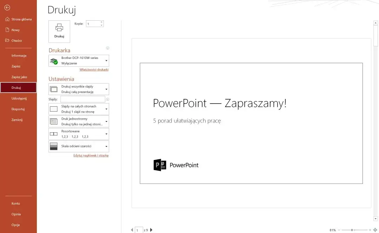Image resolution: width=379 pixels, height=233 pixels.
Task: Go to the previous page arrow
Action: (x=132, y=230)
